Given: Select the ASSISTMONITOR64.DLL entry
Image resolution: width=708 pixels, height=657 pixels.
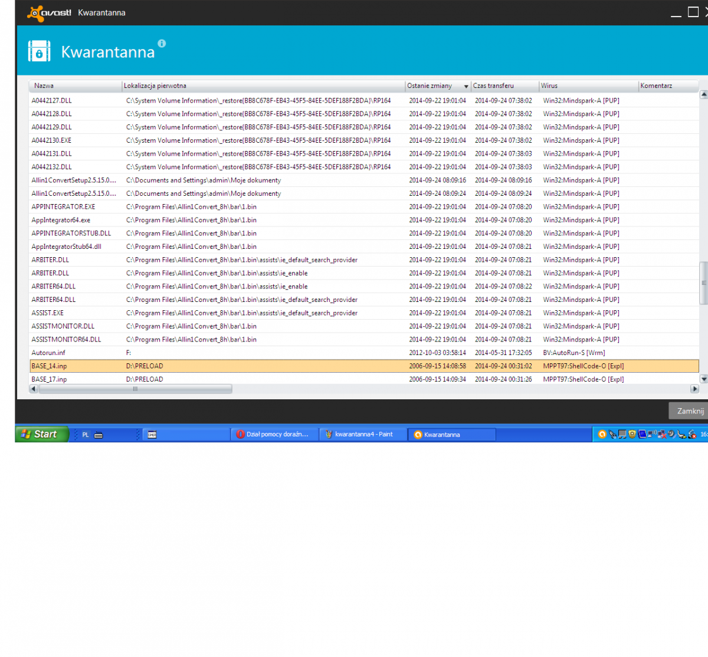Looking at the screenshot, I should (364, 340).
